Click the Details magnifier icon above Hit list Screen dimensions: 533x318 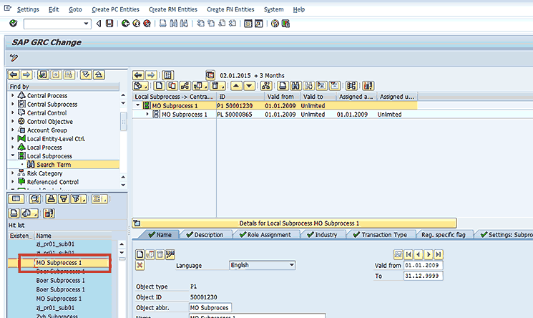tap(34, 199)
